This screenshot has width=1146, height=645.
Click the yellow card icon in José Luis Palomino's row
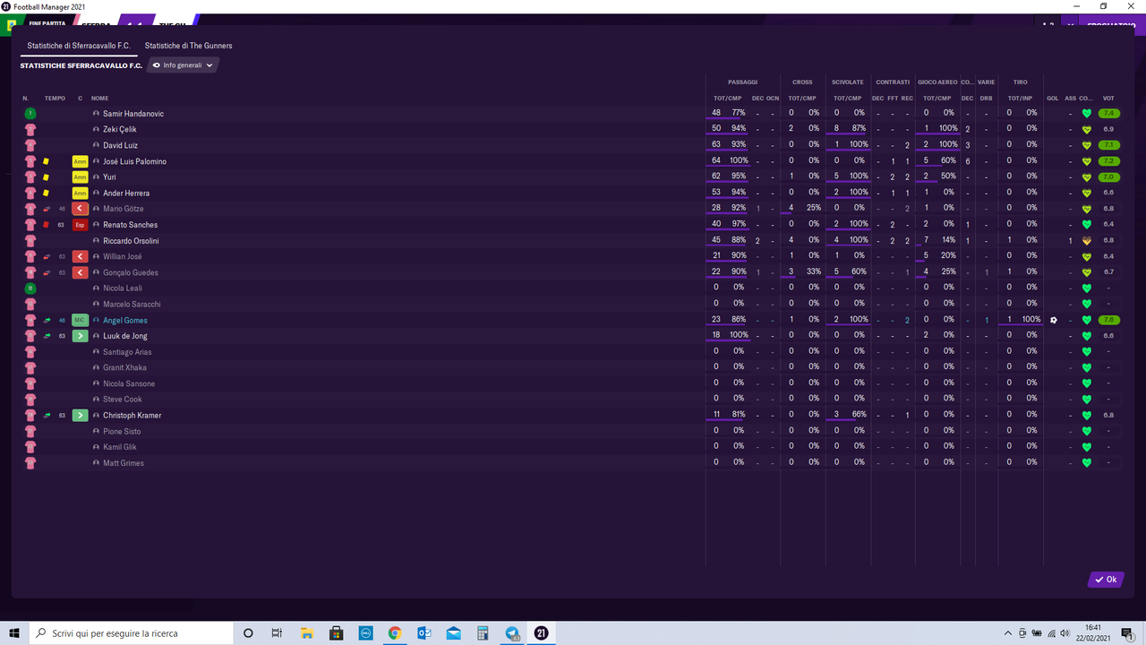[x=47, y=161]
